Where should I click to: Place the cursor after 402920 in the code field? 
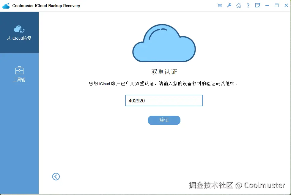tap(145, 100)
